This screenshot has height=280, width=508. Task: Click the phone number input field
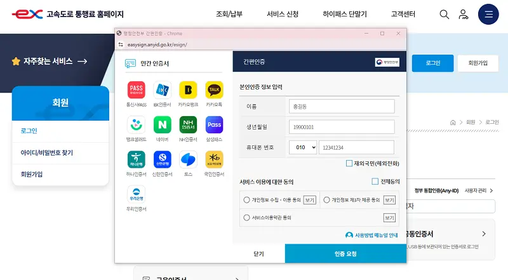tap(356, 147)
